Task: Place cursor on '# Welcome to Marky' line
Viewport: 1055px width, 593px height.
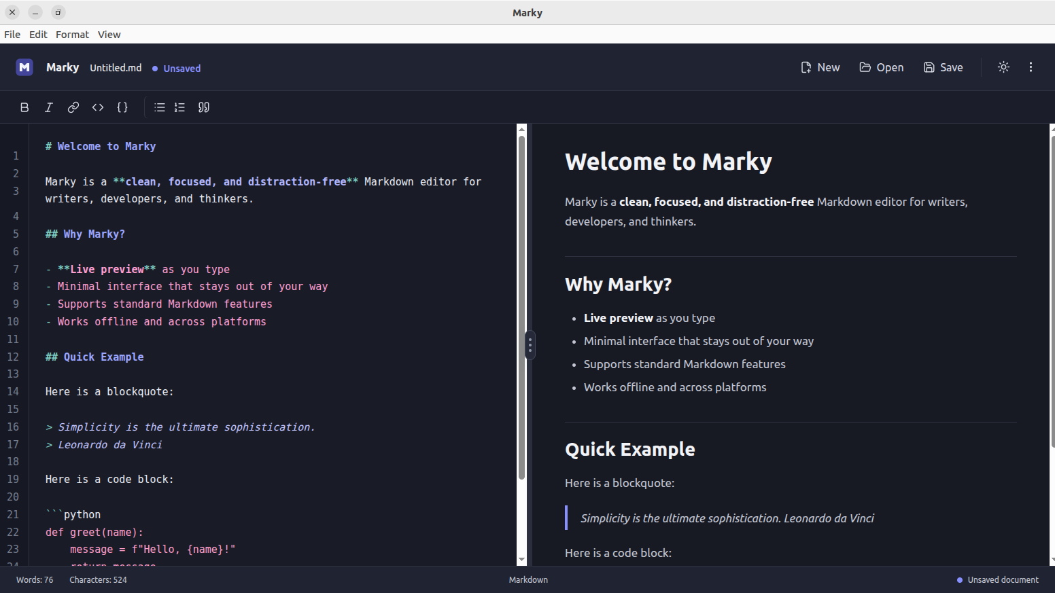Action: point(101,147)
